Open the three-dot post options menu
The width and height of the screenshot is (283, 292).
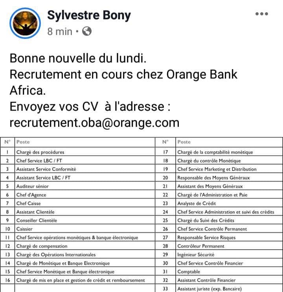click(261, 14)
